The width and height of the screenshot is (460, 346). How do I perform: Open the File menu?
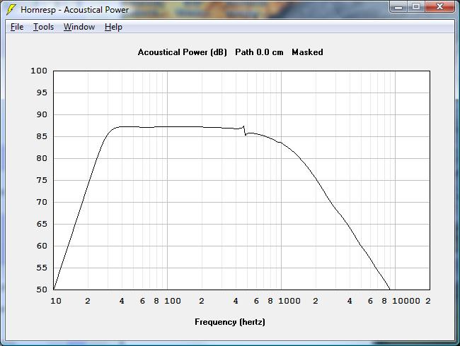click(17, 27)
